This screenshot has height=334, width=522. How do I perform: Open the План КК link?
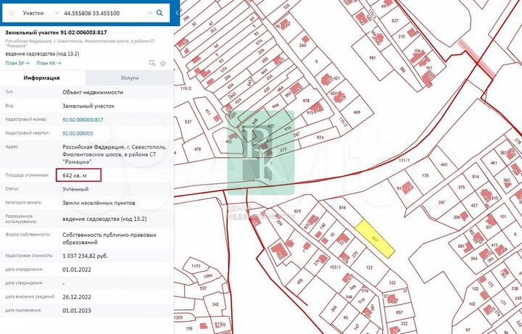click(x=49, y=64)
